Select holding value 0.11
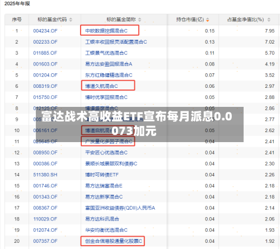 pyautogui.click(x=209, y=53)
